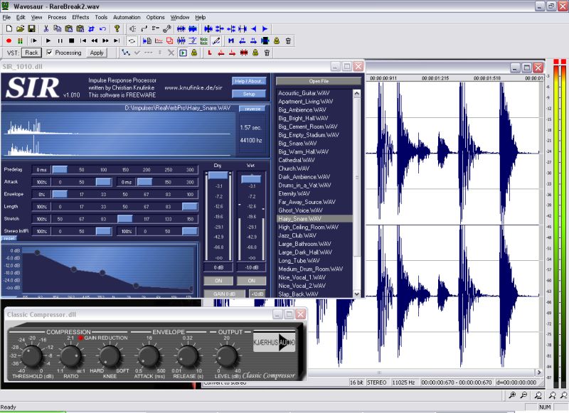The image size is (569, 413).
Task: Open the Automation menu
Action: click(x=127, y=16)
